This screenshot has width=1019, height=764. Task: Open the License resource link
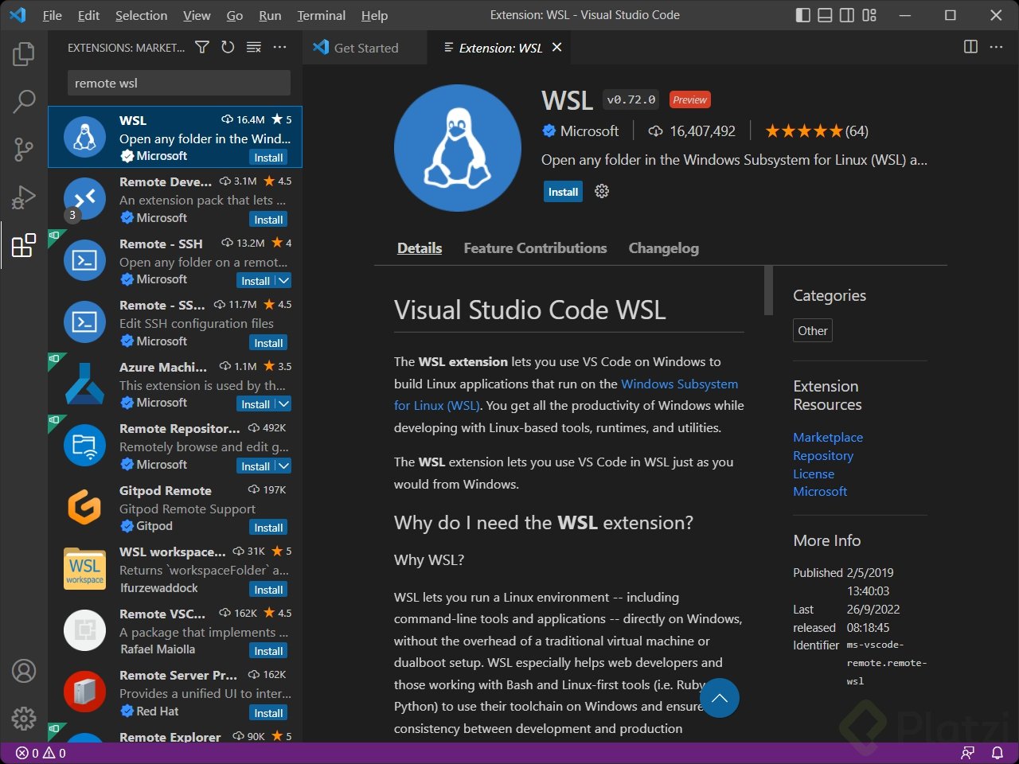click(x=814, y=474)
